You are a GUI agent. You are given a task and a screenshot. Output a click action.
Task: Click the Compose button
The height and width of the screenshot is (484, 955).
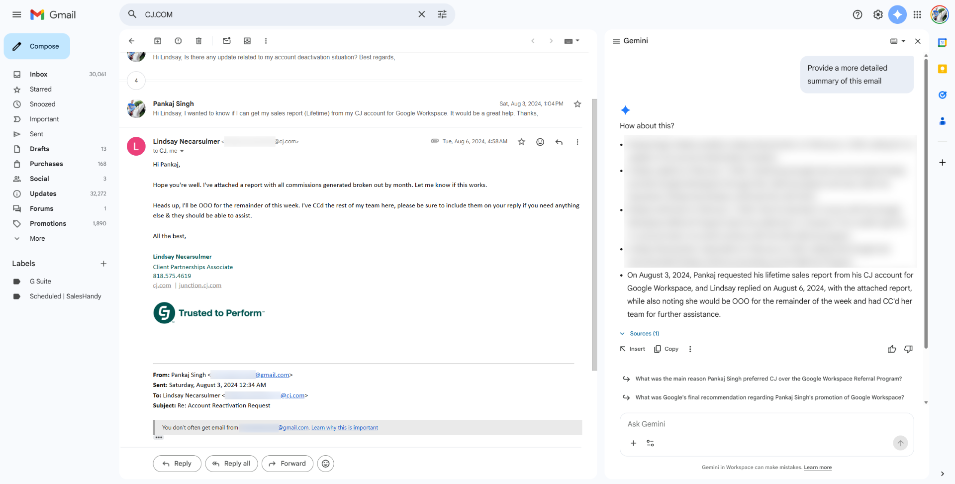pyautogui.click(x=37, y=46)
